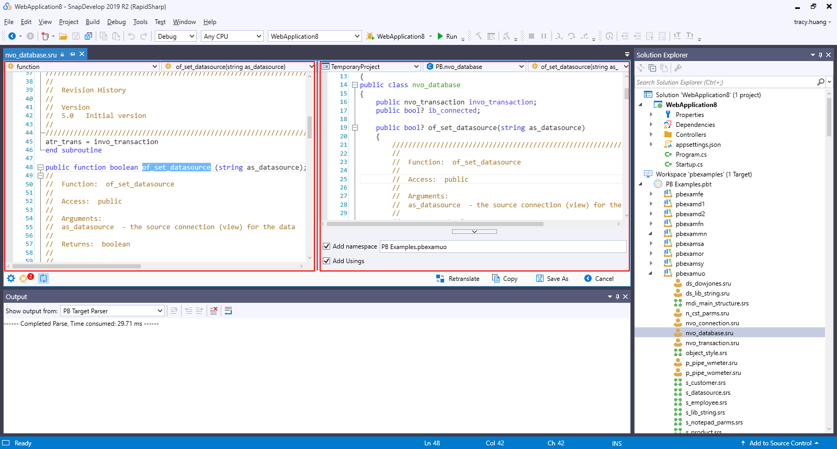Click the Save All toolbar icon
Viewport: 837px width, 449px height.
[88, 36]
